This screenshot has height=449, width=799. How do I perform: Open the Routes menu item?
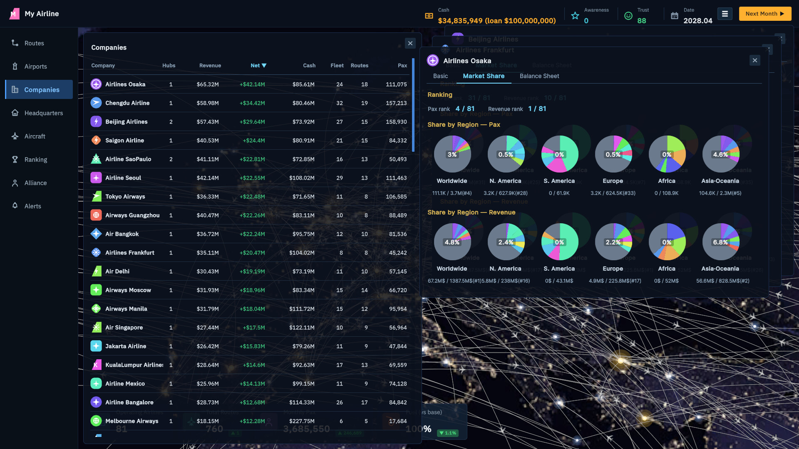pyautogui.click(x=39, y=43)
